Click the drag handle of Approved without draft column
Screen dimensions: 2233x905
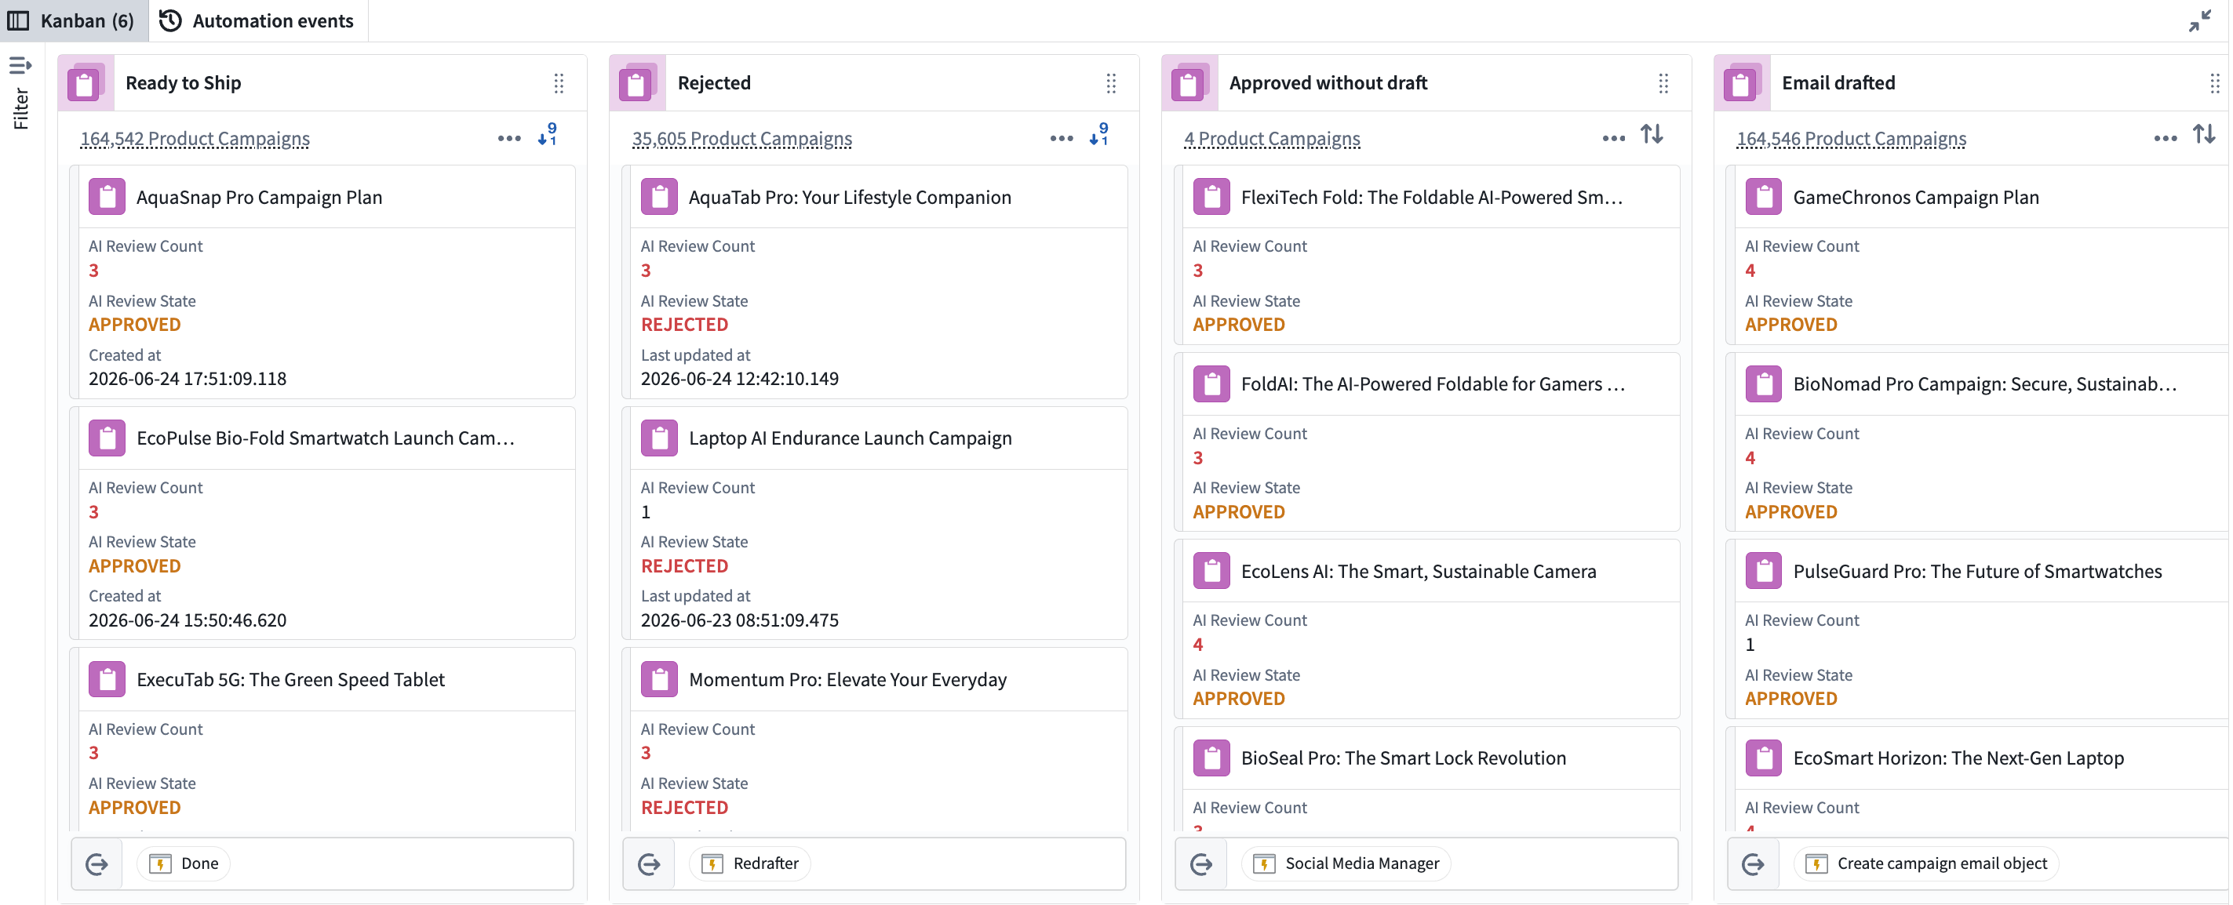pyautogui.click(x=1663, y=83)
